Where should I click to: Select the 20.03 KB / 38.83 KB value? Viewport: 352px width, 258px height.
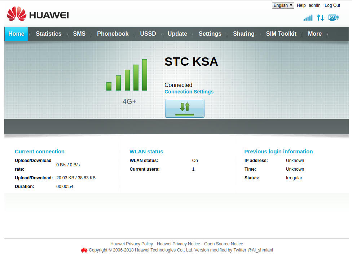click(x=76, y=178)
